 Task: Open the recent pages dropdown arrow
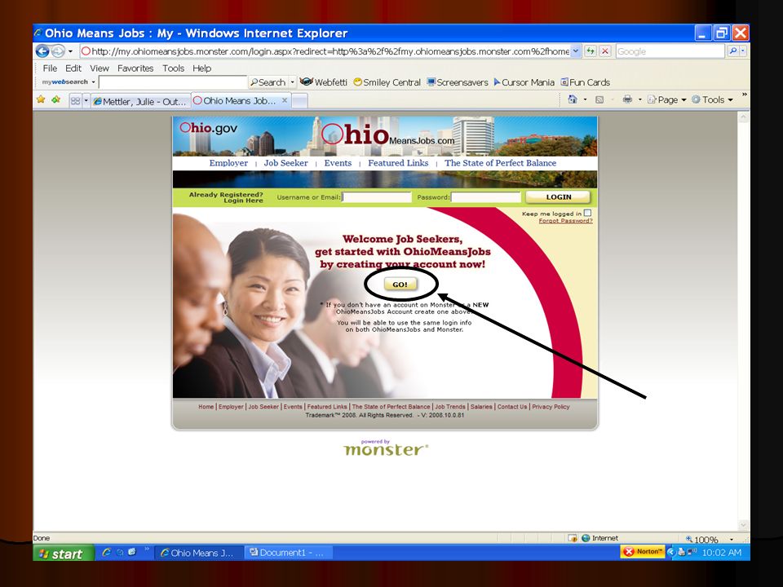[x=70, y=51]
